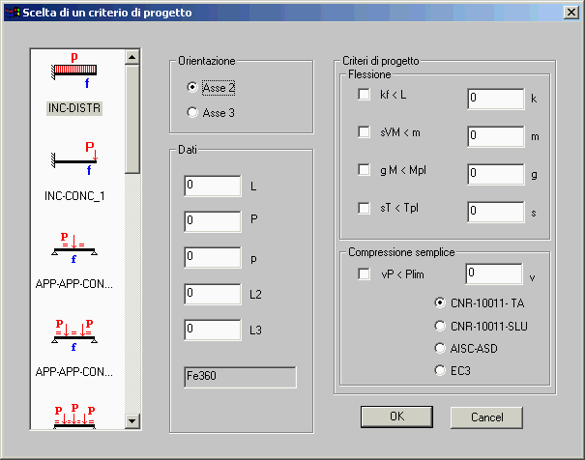Click the L2 data input field

point(212,293)
